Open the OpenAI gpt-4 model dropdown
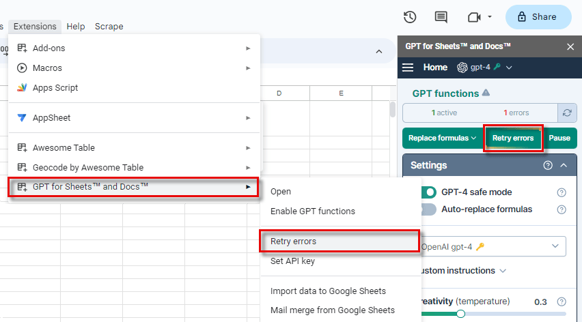 (494, 246)
